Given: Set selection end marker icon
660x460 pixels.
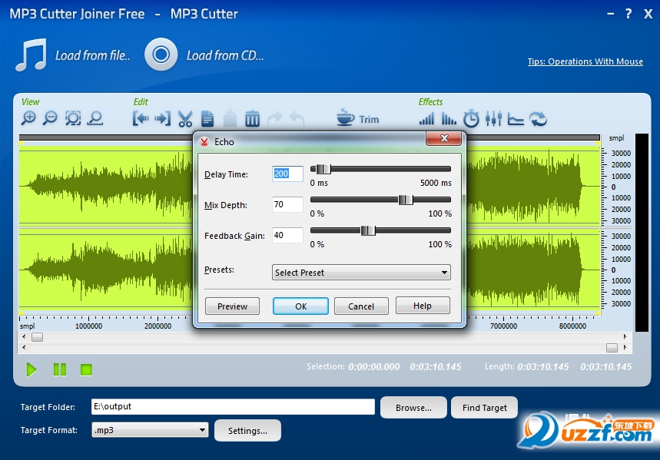Looking at the screenshot, I should (162, 119).
